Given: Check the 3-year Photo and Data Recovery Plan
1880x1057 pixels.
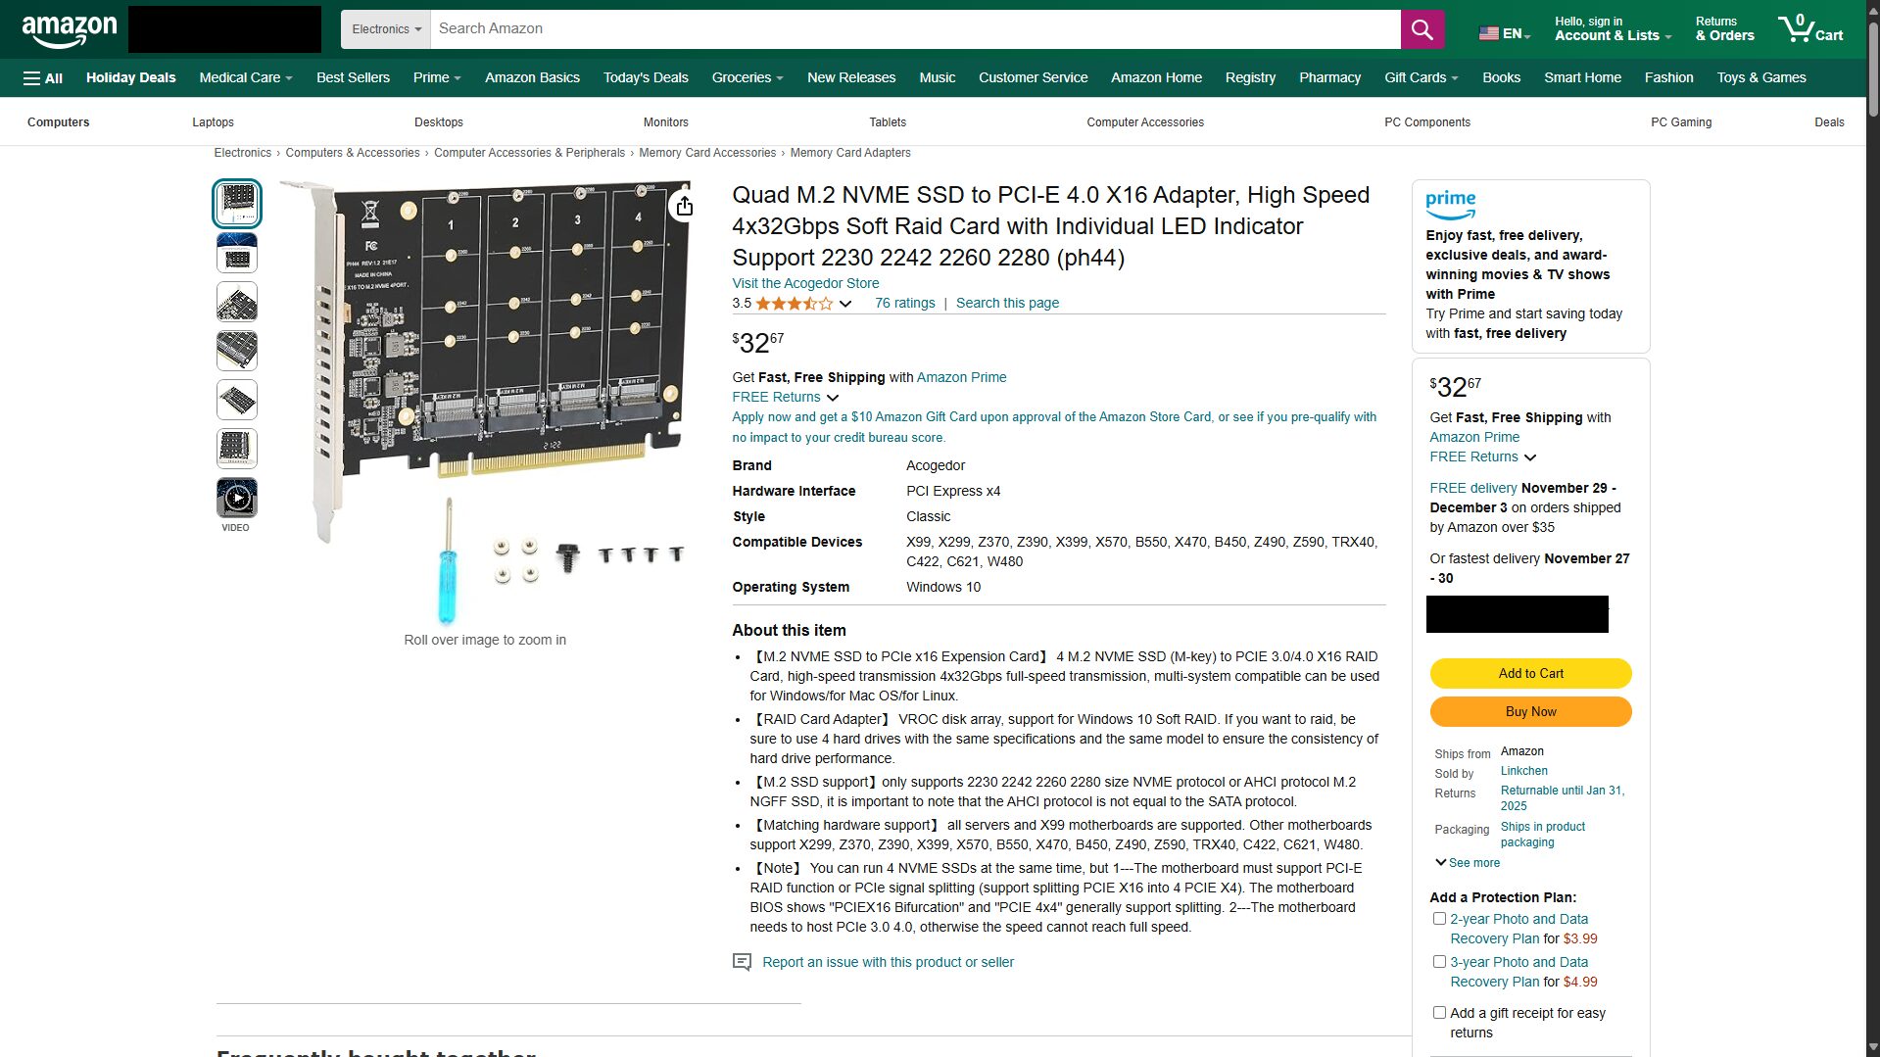Looking at the screenshot, I should click(x=1439, y=962).
